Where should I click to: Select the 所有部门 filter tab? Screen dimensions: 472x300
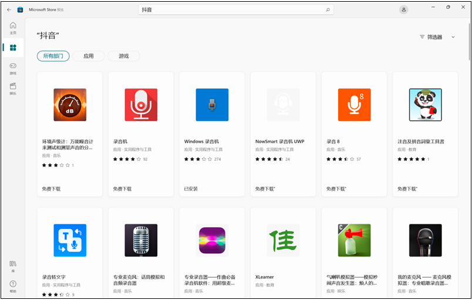click(x=53, y=56)
